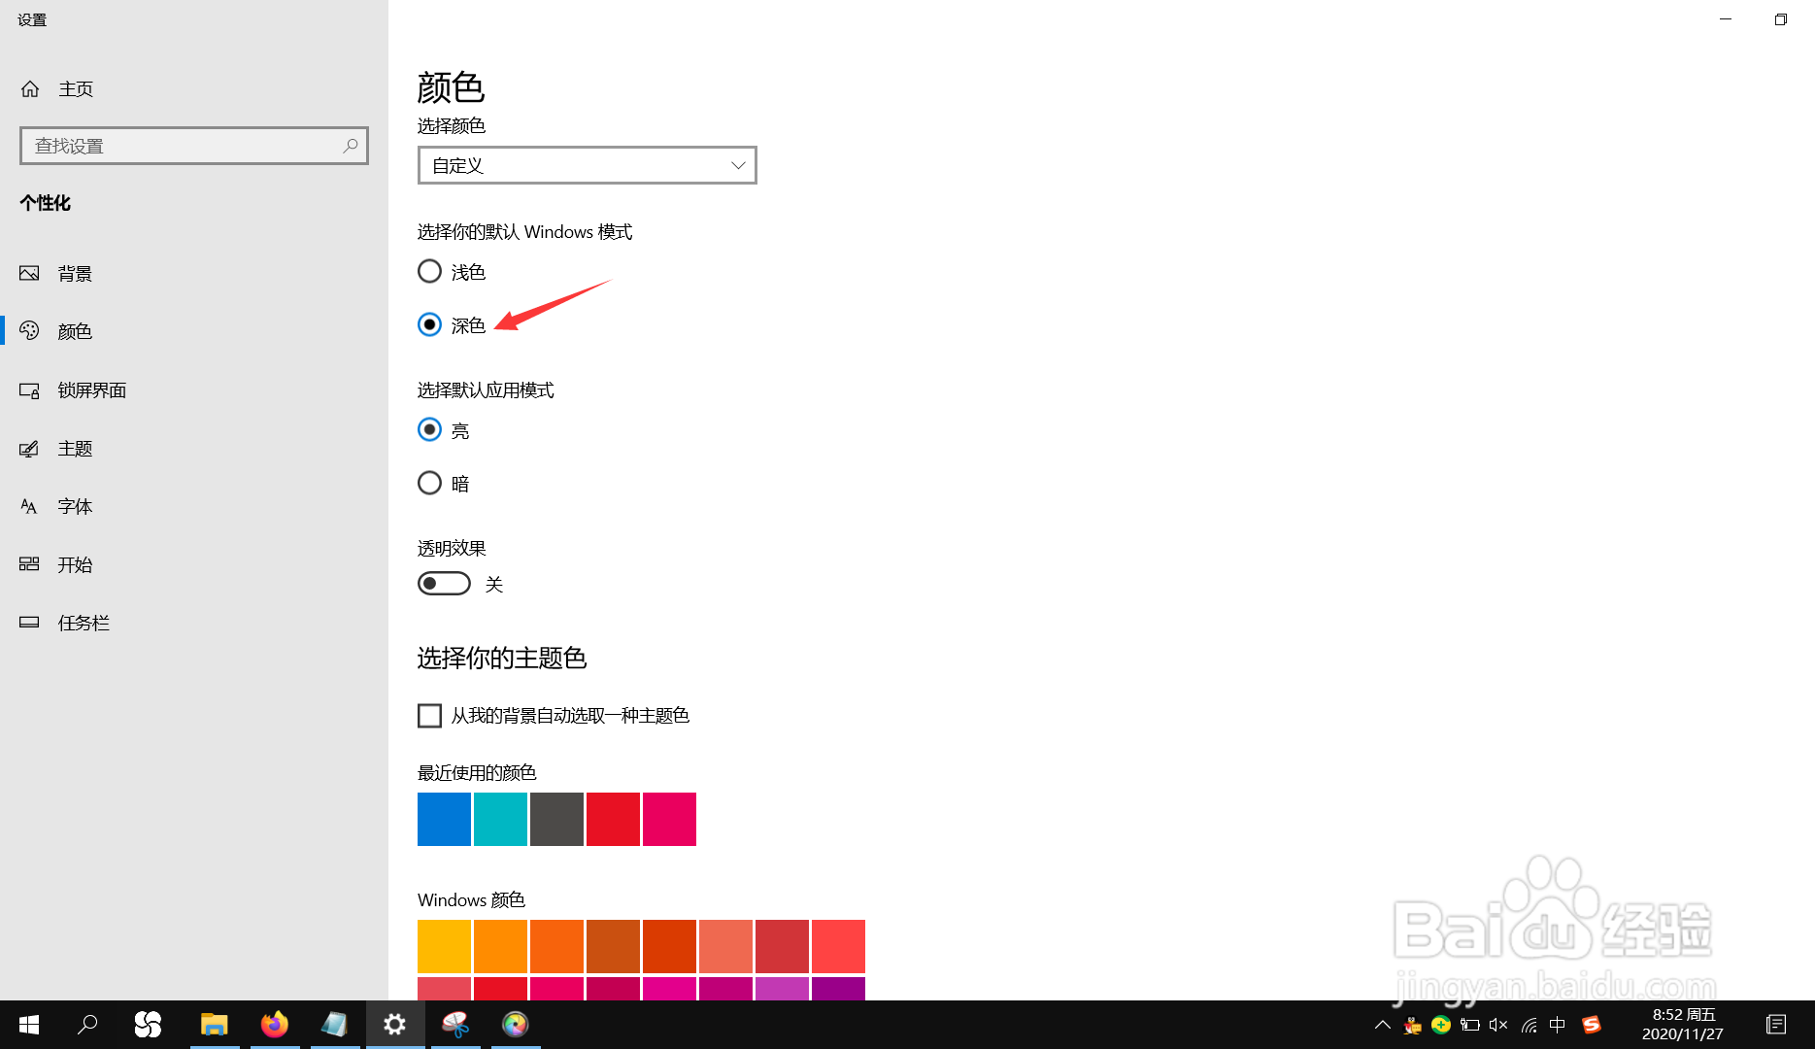Screen dimensions: 1815x1049
Task: Open the action center notifications icon
Action: tap(1776, 1025)
